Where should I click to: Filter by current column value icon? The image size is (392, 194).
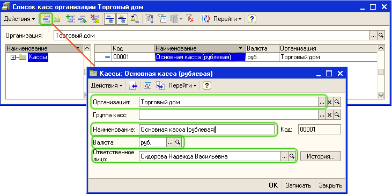click(162, 19)
